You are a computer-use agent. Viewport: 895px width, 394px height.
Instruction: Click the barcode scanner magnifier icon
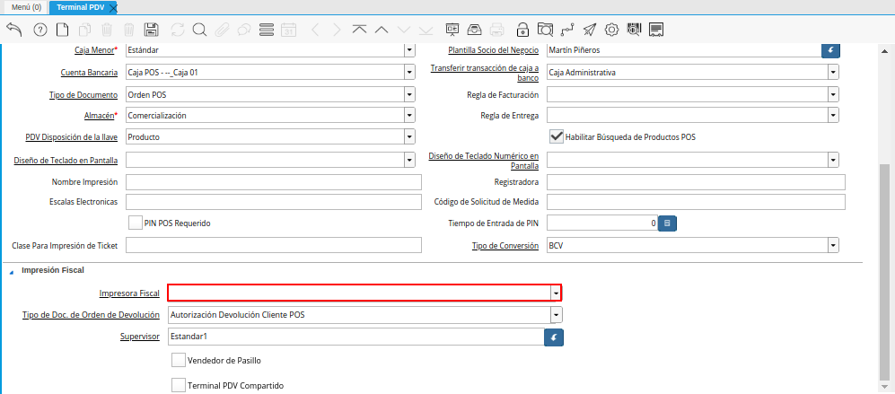[x=634, y=30]
